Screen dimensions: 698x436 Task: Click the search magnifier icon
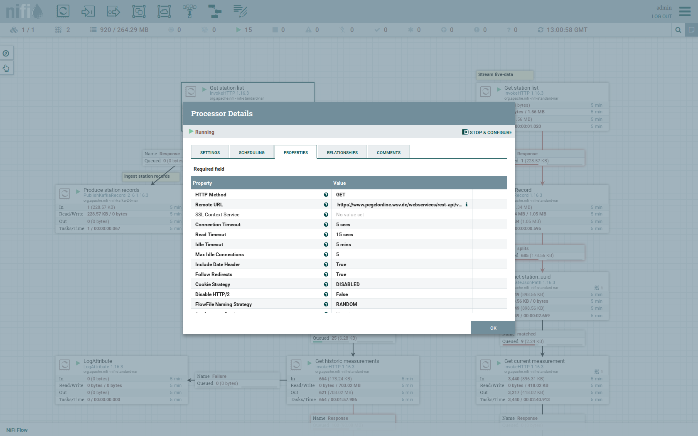(x=678, y=30)
